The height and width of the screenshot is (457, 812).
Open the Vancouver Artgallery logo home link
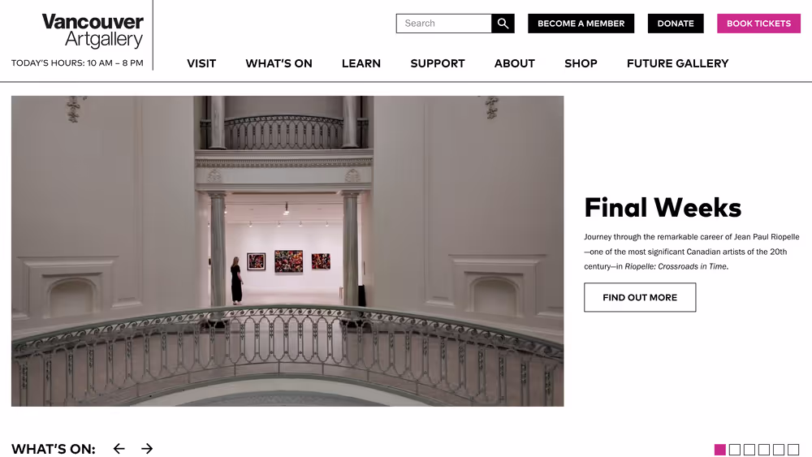pos(93,31)
